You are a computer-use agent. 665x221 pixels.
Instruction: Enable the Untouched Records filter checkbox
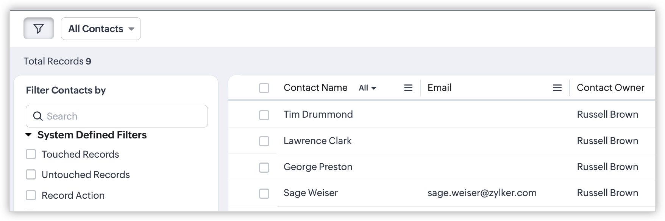click(31, 175)
